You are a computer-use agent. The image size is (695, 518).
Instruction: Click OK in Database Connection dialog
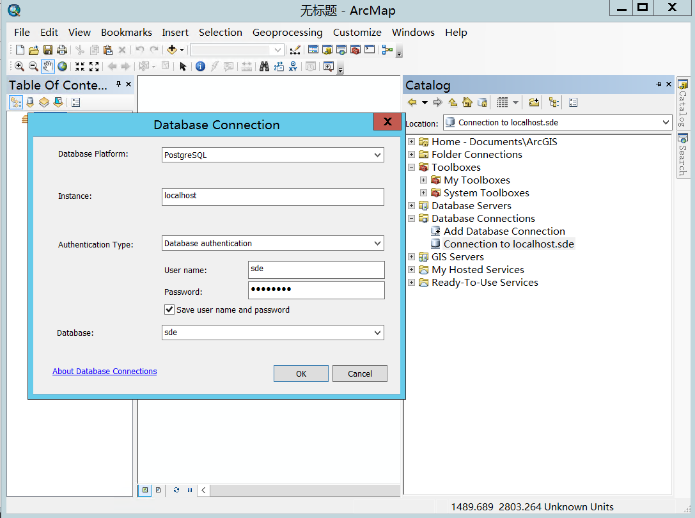[301, 373]
